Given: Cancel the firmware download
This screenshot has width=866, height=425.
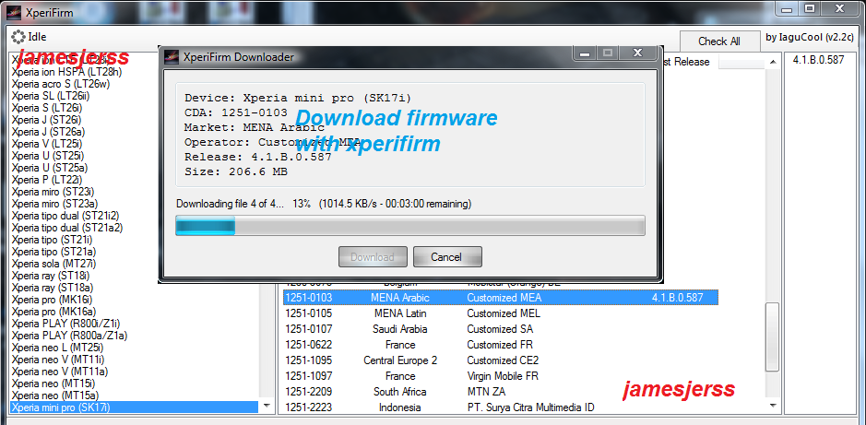Looking at the screenshot, I should coord(447,256).
